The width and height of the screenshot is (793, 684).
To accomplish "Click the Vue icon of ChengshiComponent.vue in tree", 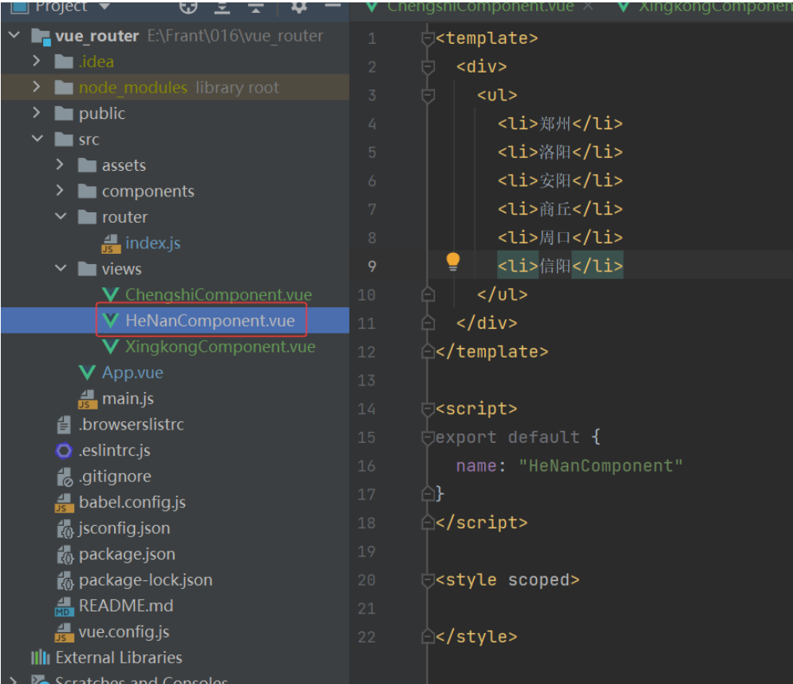I will point(110,295).
